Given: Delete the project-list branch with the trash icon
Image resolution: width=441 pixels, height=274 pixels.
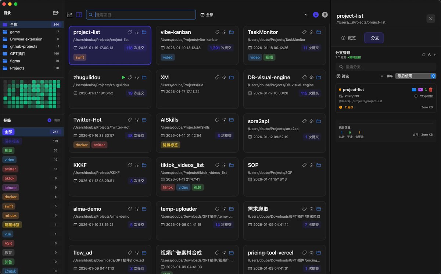Looking at the screenshot, I should pyautogui.click(x=431, y=89).
